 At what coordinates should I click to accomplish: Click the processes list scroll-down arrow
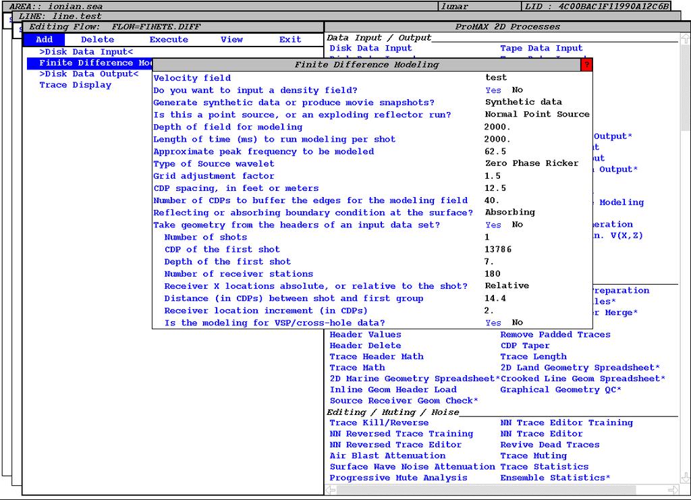coord(685,478)
